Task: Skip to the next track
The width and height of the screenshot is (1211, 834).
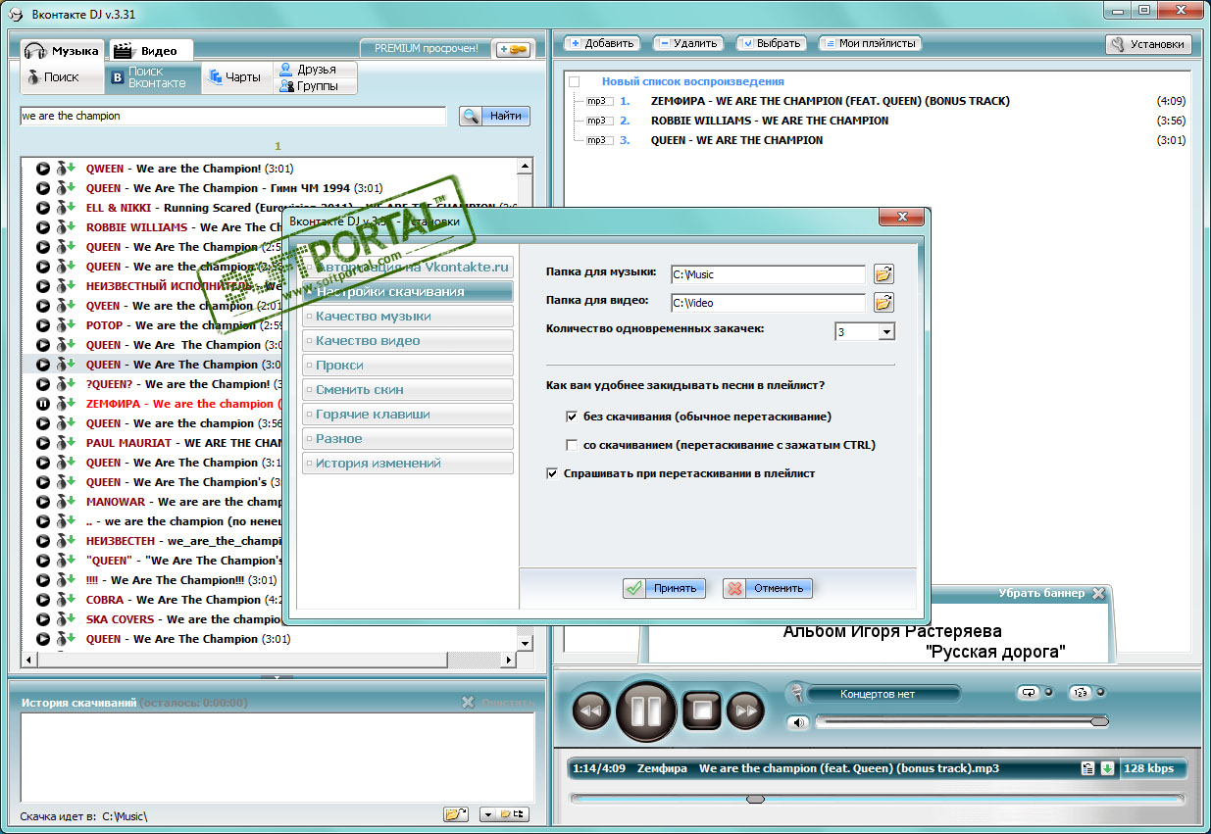Action: pyautogui.click(x=745, y=711)
